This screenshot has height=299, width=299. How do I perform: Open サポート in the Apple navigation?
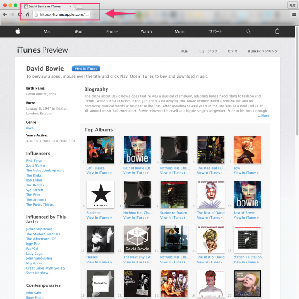[x=215, y=32]
